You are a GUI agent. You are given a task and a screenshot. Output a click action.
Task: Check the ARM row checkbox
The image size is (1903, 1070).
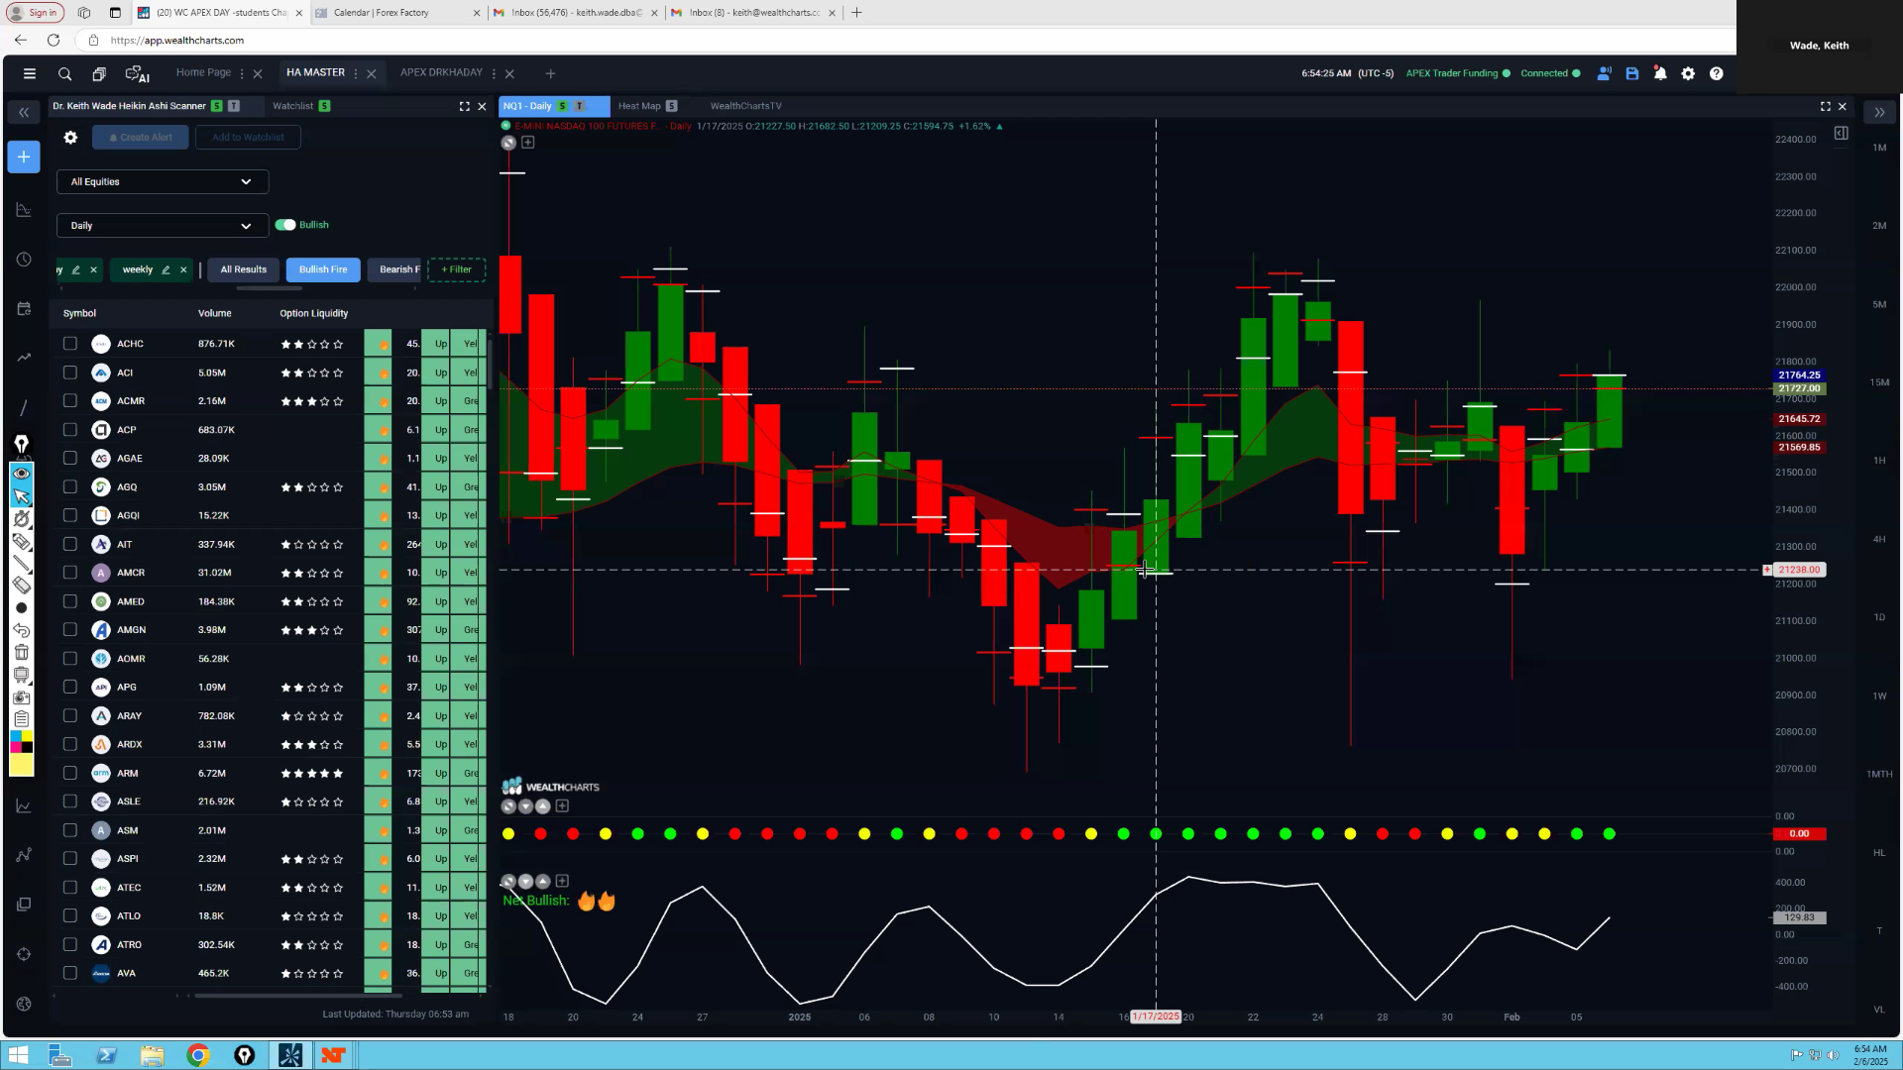point(69,773)
